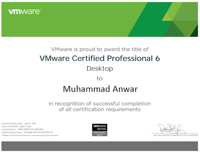Click the candidate ID value starting 'VMW-'

[x=31, y=129]
